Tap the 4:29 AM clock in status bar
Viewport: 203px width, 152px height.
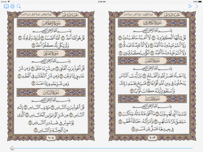coord(102,1)
